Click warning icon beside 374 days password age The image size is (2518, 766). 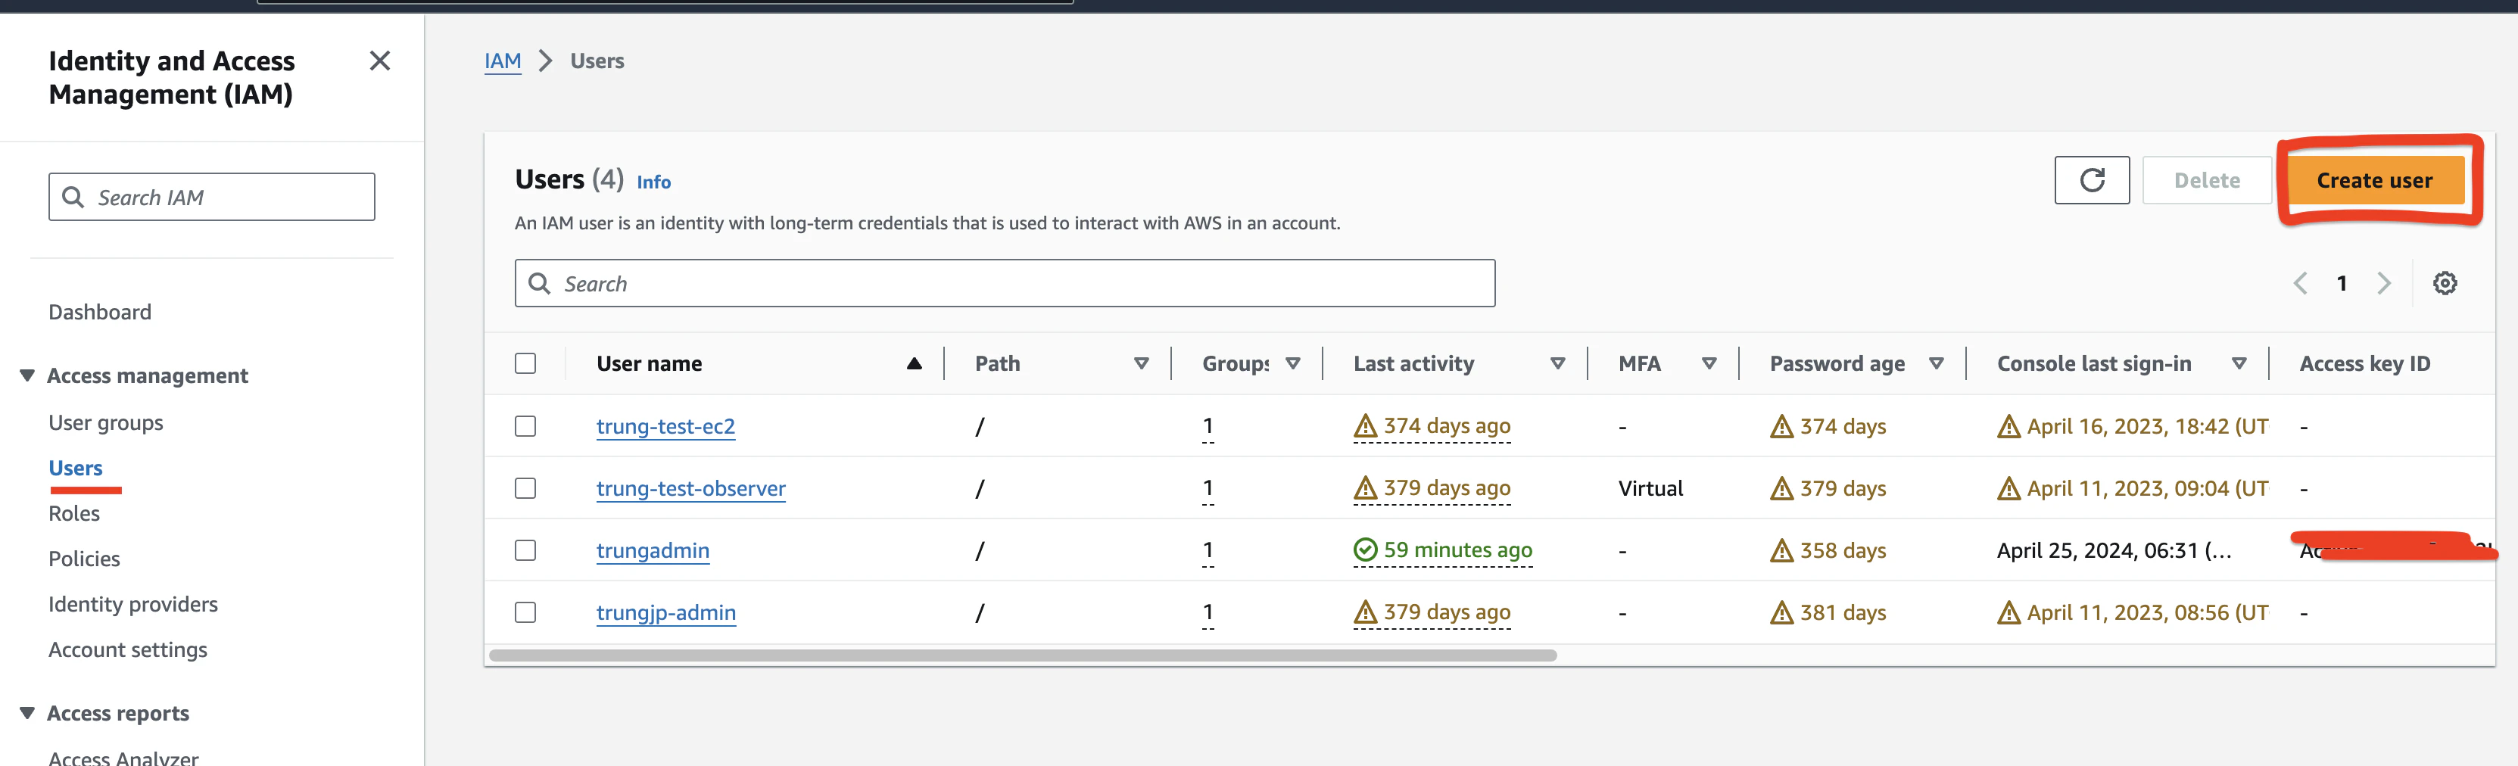pos(1782,426)
